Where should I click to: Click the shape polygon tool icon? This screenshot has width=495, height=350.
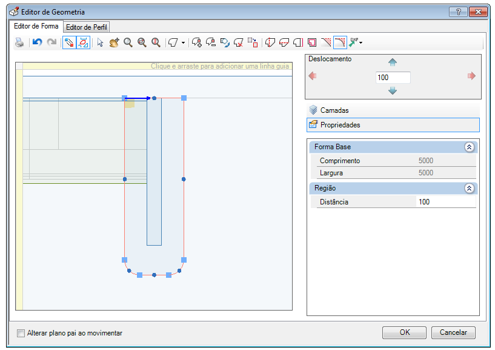(x=173, y=42)
